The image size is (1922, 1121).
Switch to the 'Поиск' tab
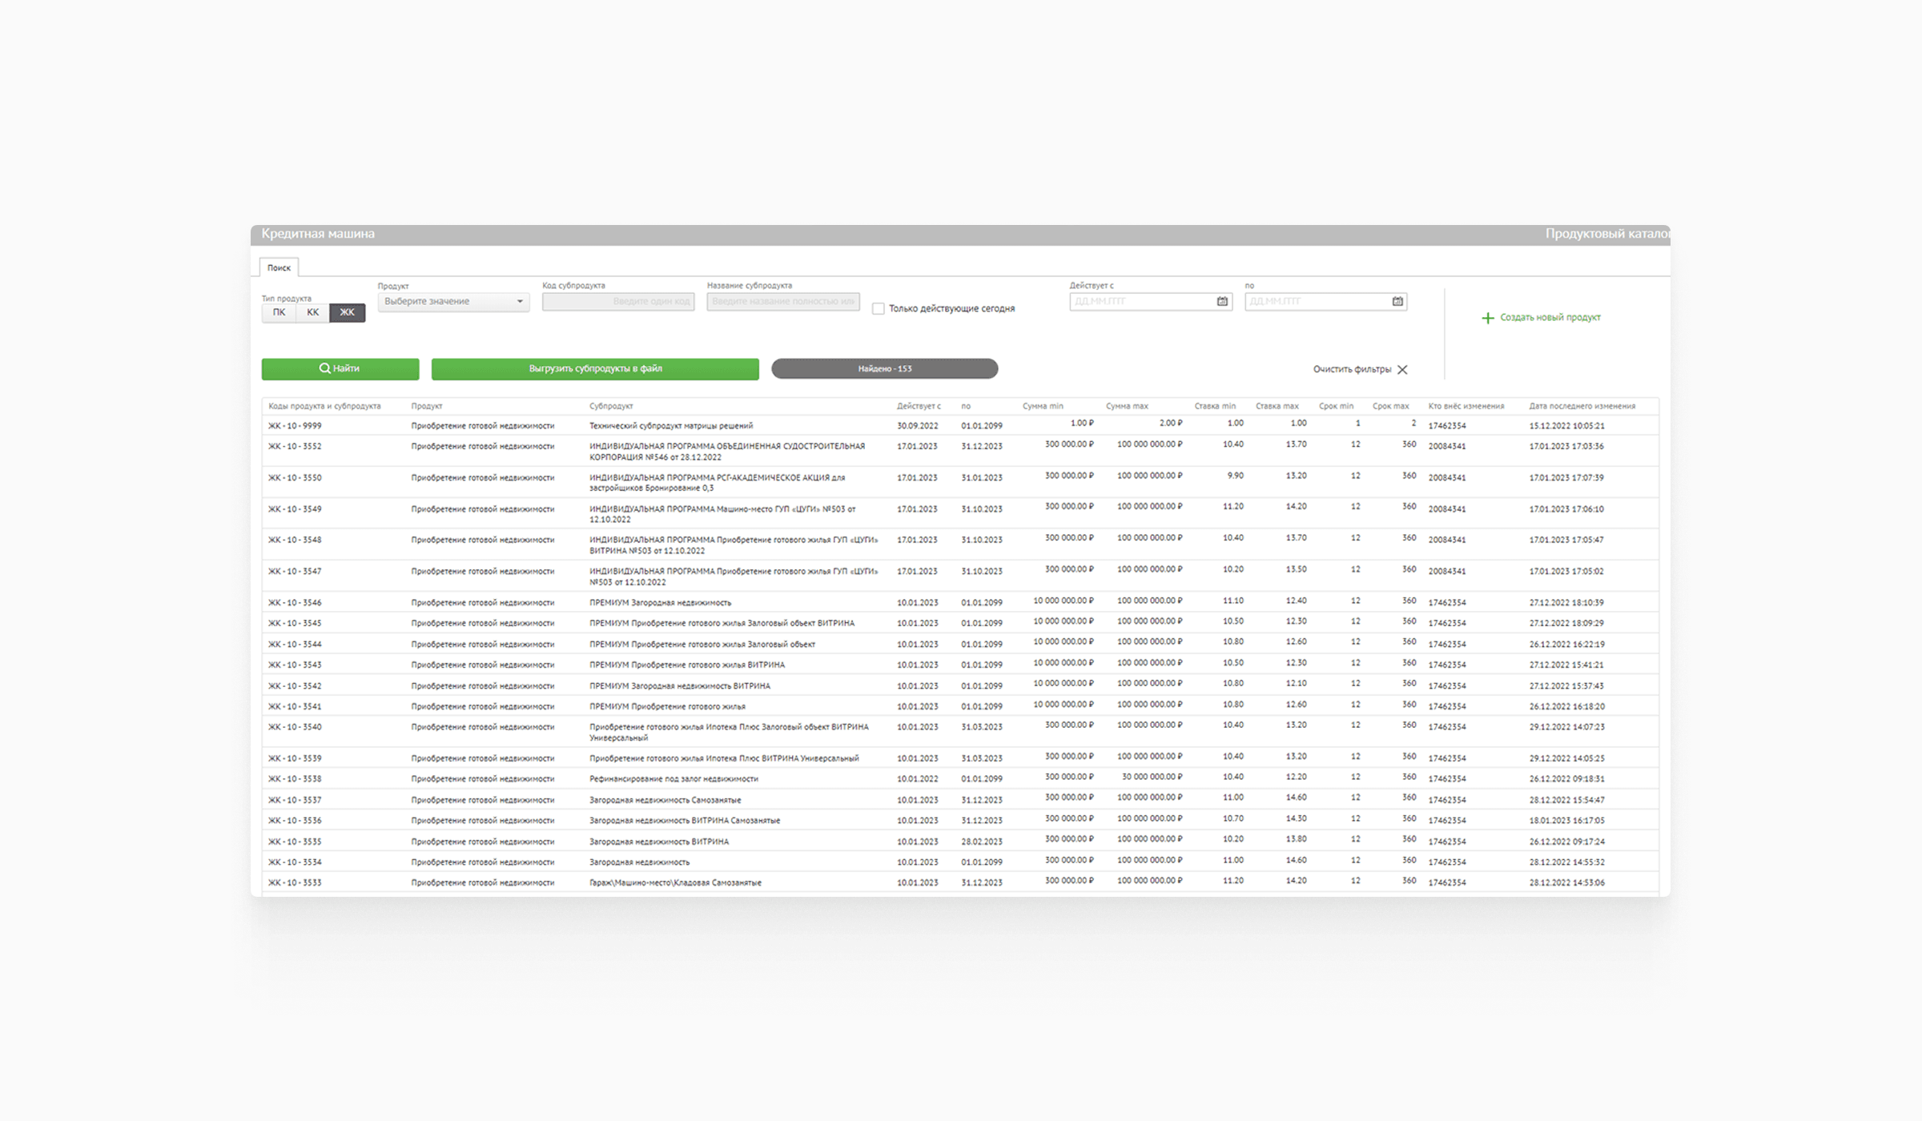279,267
